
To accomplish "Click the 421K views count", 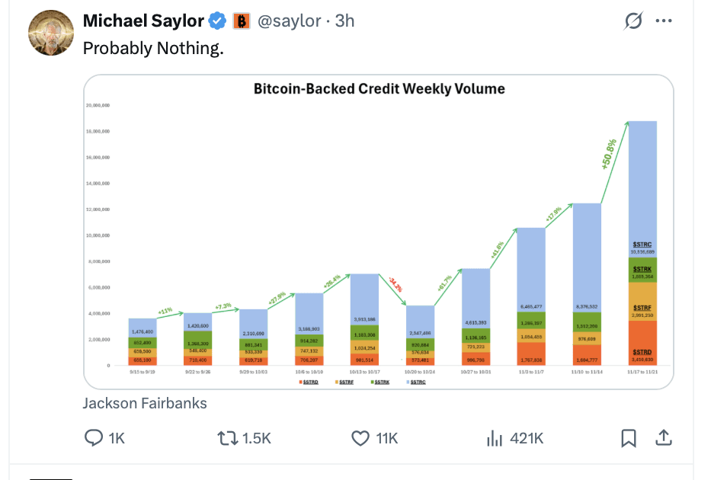I will pos(527,438).
